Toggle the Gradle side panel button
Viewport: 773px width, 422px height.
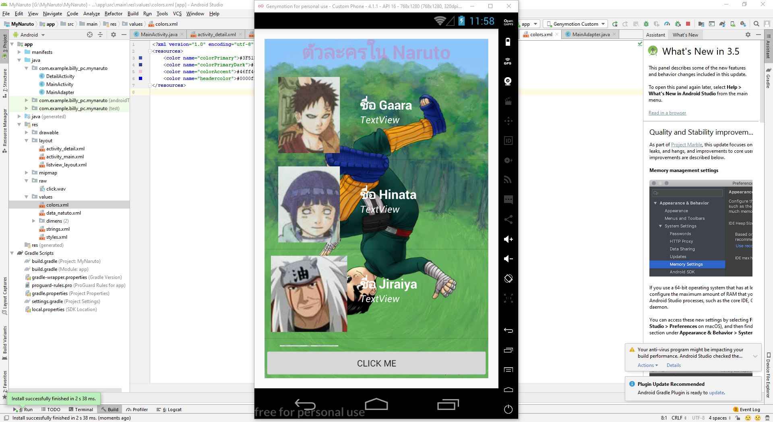tap(768, 78)
